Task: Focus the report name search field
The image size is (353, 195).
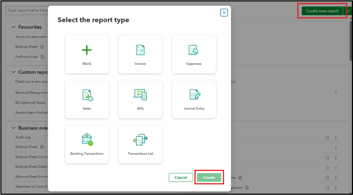Action: click(27, 11)
